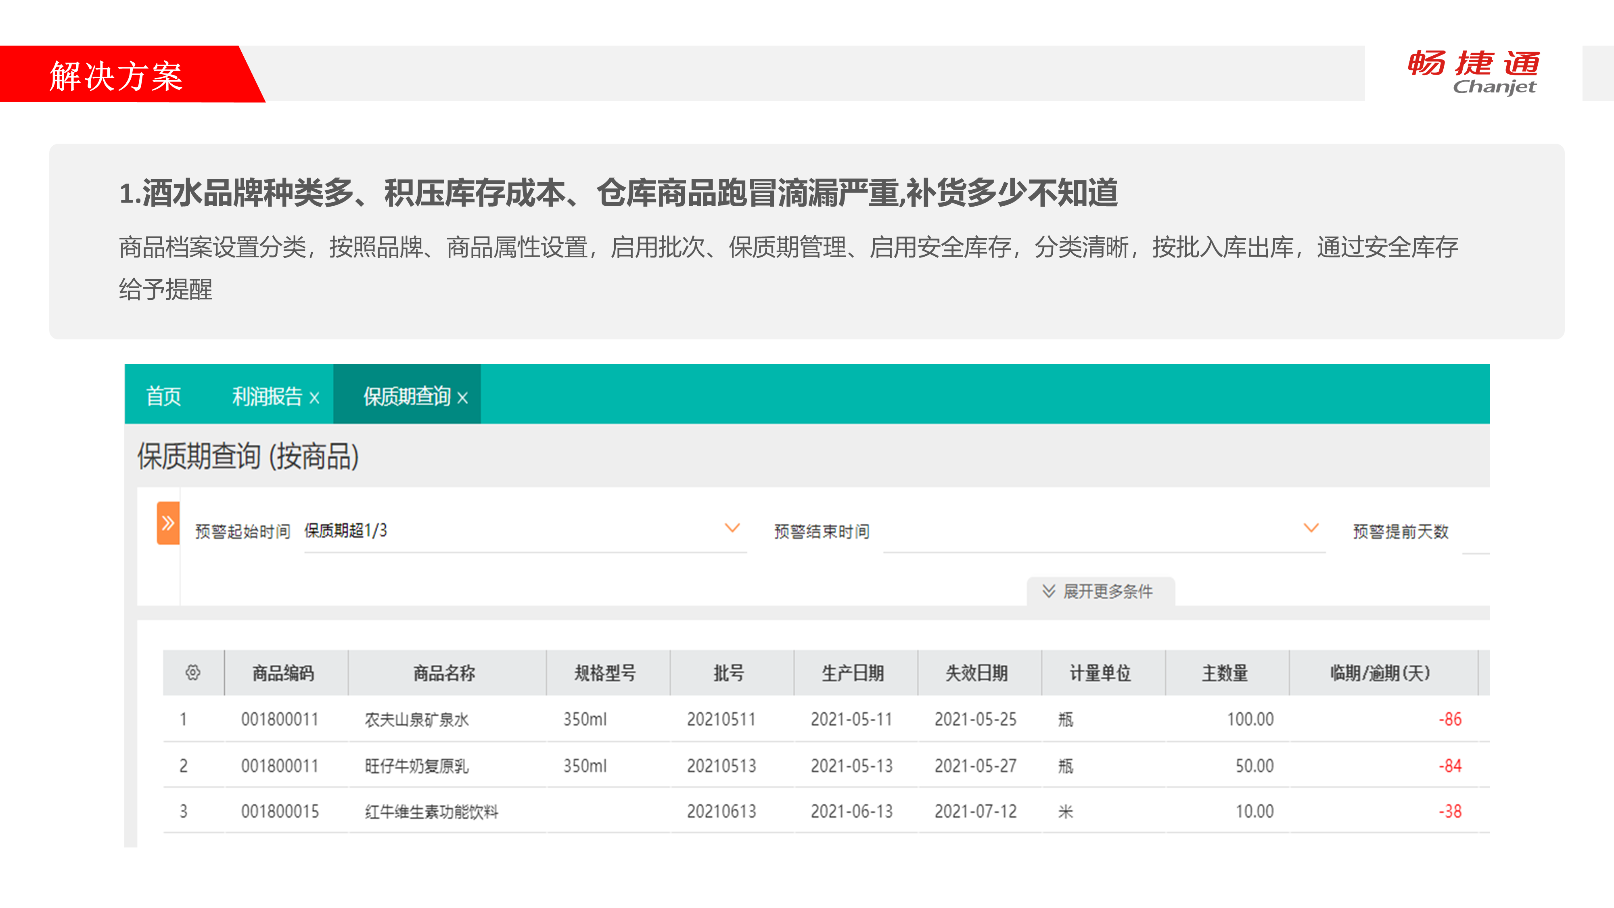Open the 预警起始时间 dropdown arrow
The image size is (1614, 908).
pos(732,528)
